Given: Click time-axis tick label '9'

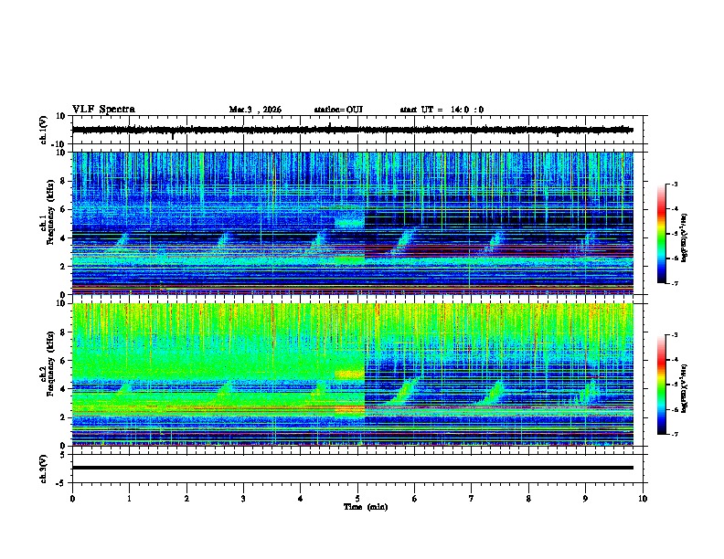Looking at the screenshot, I should point(585,499).
